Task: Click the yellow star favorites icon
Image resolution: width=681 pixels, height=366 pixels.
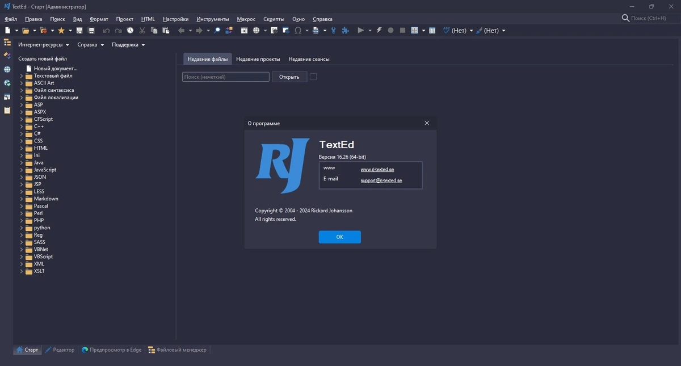Action: (61, 30)
